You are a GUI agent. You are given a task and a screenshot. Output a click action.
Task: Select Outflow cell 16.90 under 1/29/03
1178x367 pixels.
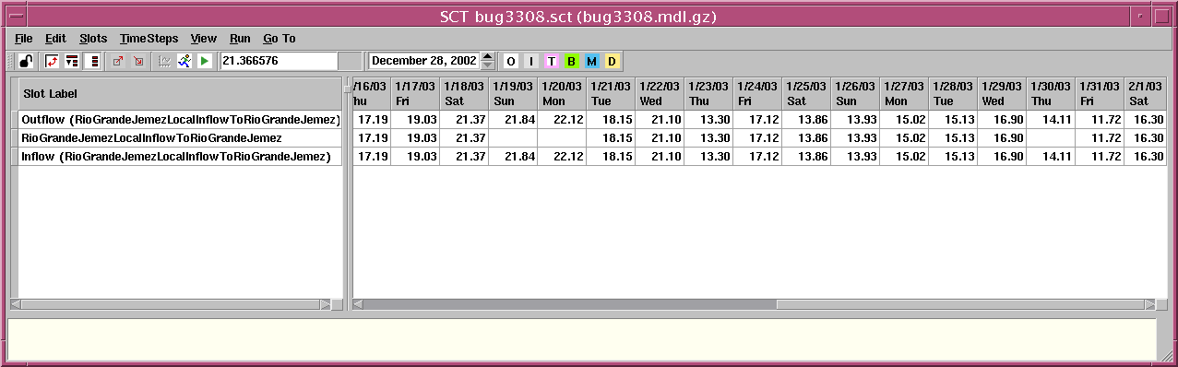(1002, 120)
